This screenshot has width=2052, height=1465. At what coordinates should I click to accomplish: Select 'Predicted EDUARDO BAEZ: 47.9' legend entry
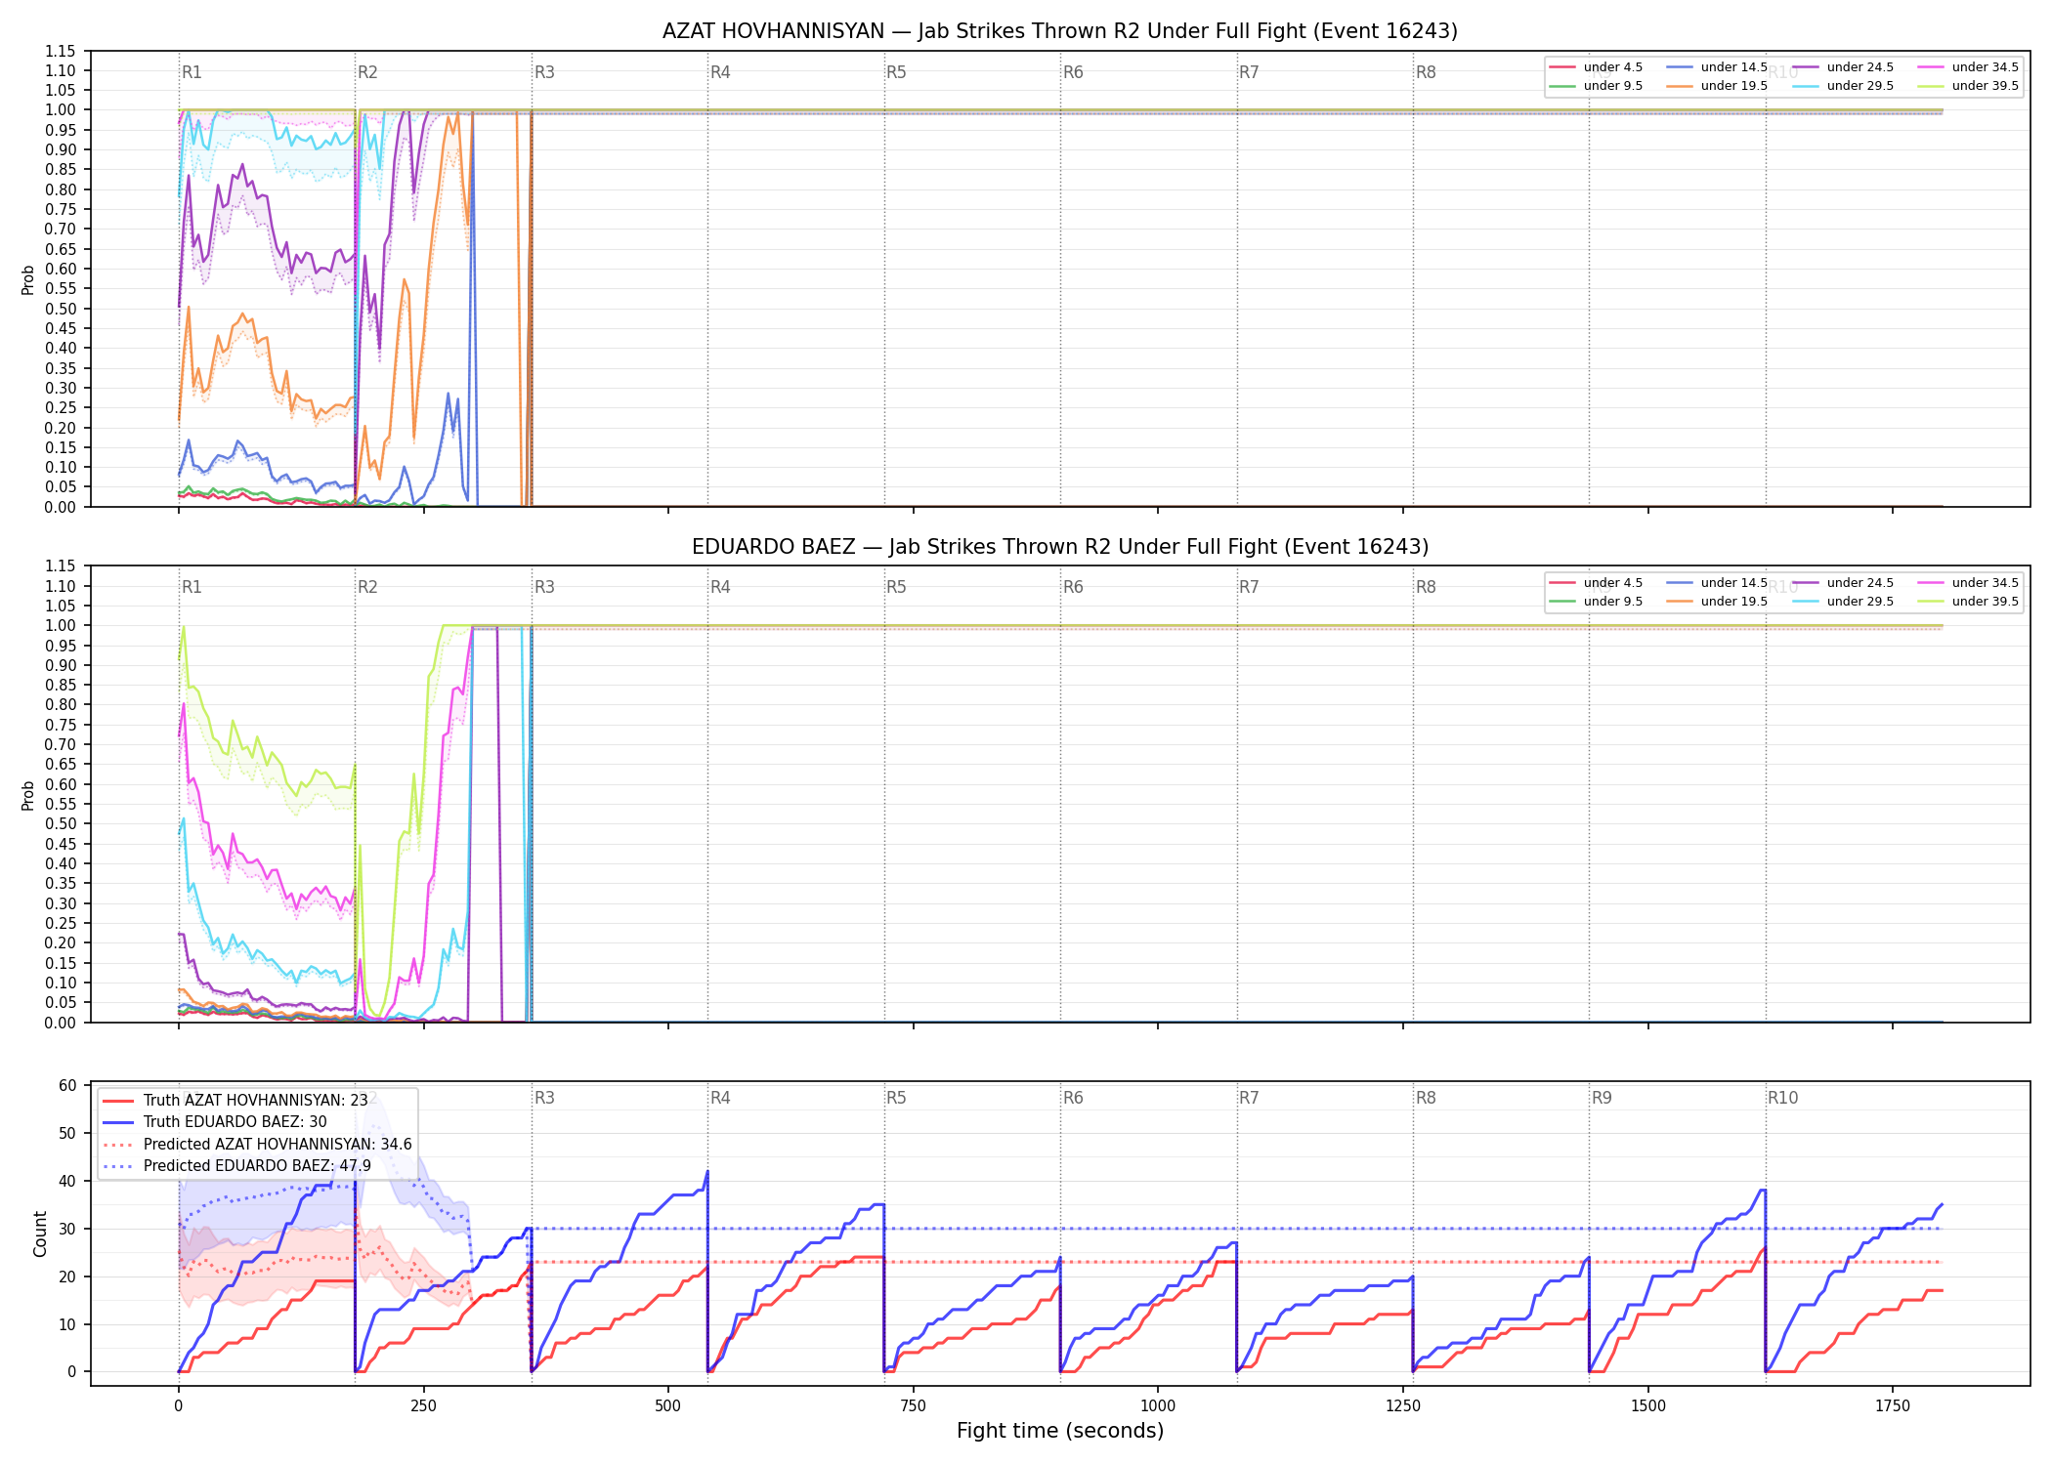point(236,1166)
